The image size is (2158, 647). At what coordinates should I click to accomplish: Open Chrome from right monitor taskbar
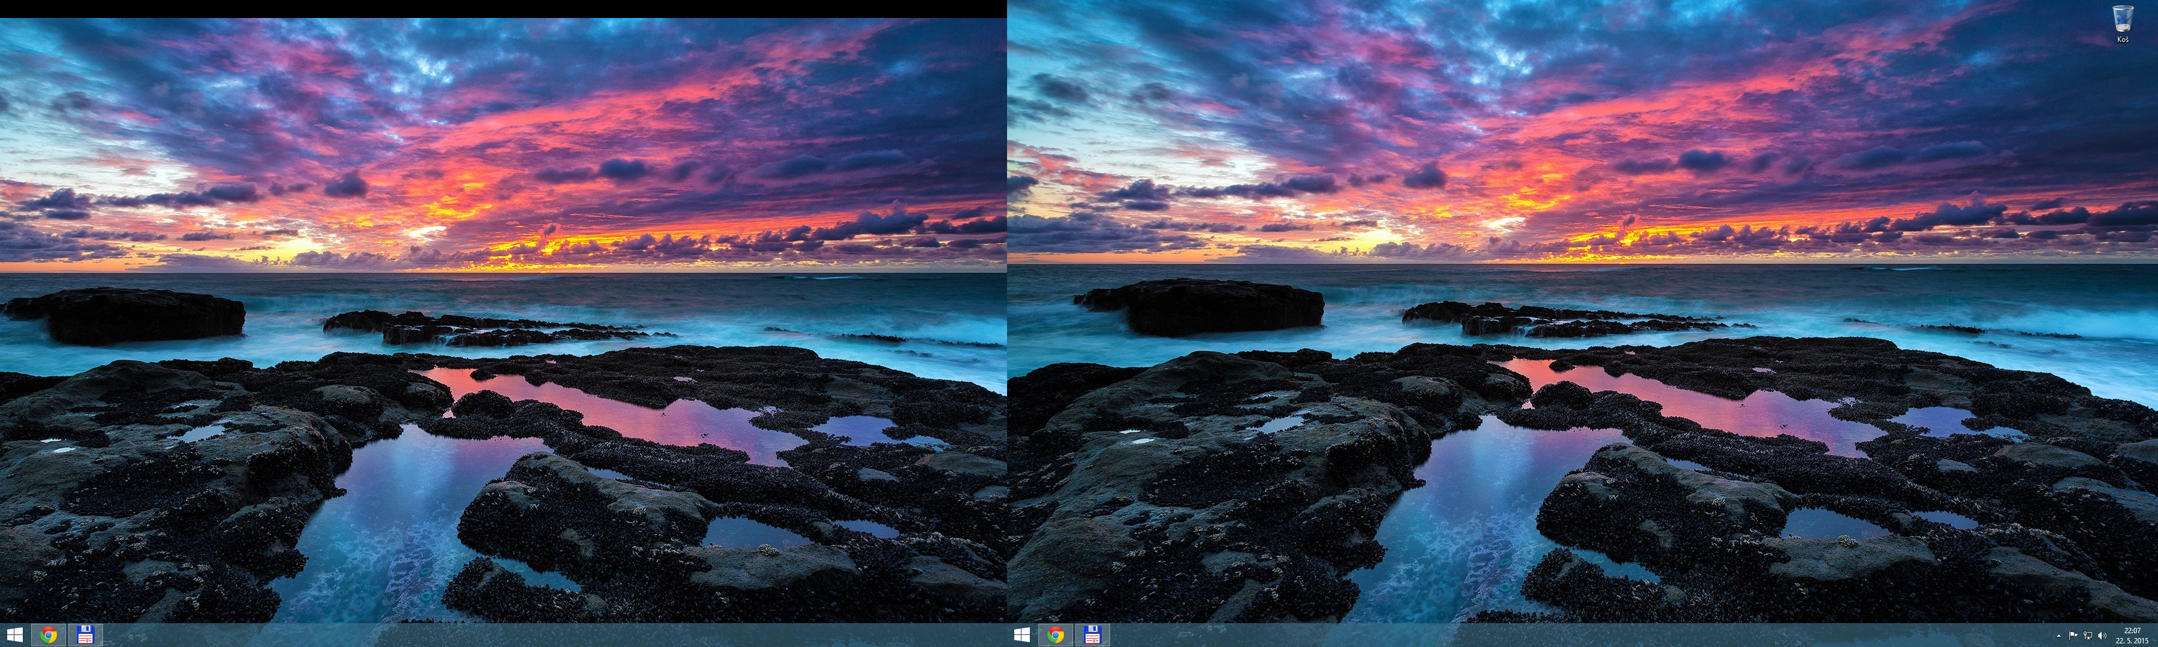coord(1056,635)
